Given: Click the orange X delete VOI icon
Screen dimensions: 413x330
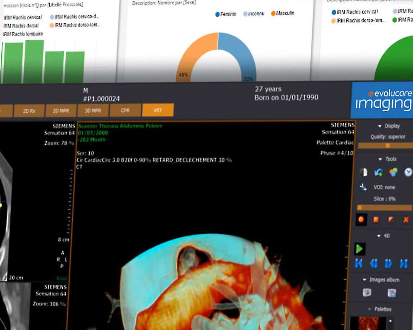Looking at the screenshot, I should (406, 219).
